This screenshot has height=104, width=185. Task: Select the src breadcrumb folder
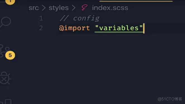click(34, 8)
